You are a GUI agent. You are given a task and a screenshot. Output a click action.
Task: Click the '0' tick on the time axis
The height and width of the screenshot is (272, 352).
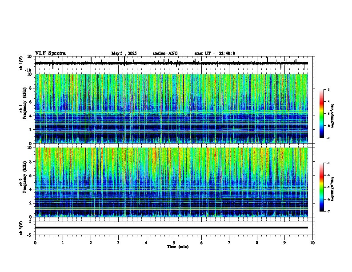[x=35, y=243]
